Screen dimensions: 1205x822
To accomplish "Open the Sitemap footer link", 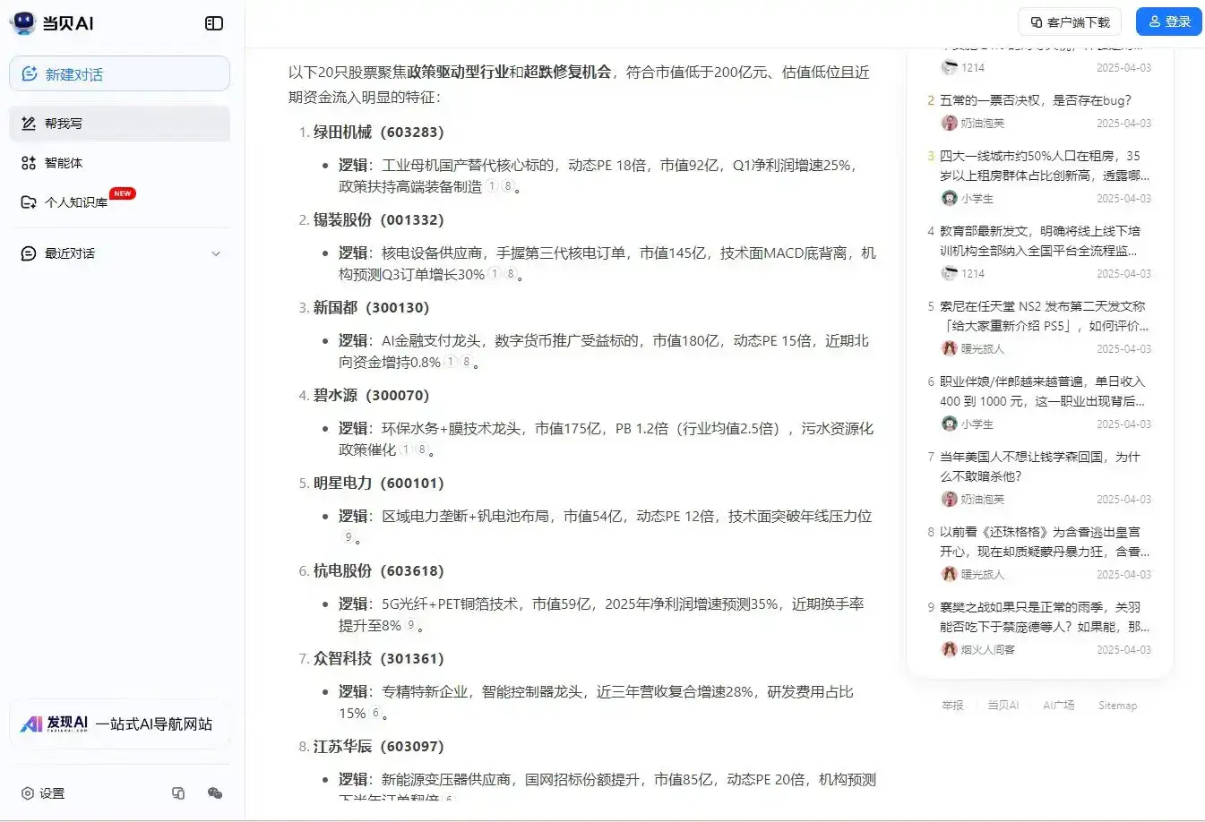I will pos(1117,705).
